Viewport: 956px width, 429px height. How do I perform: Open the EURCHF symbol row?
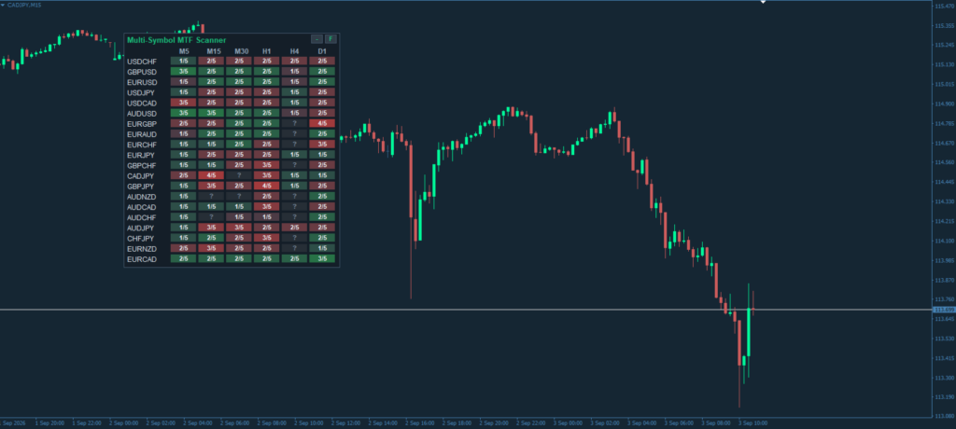(x=142, y=145)
